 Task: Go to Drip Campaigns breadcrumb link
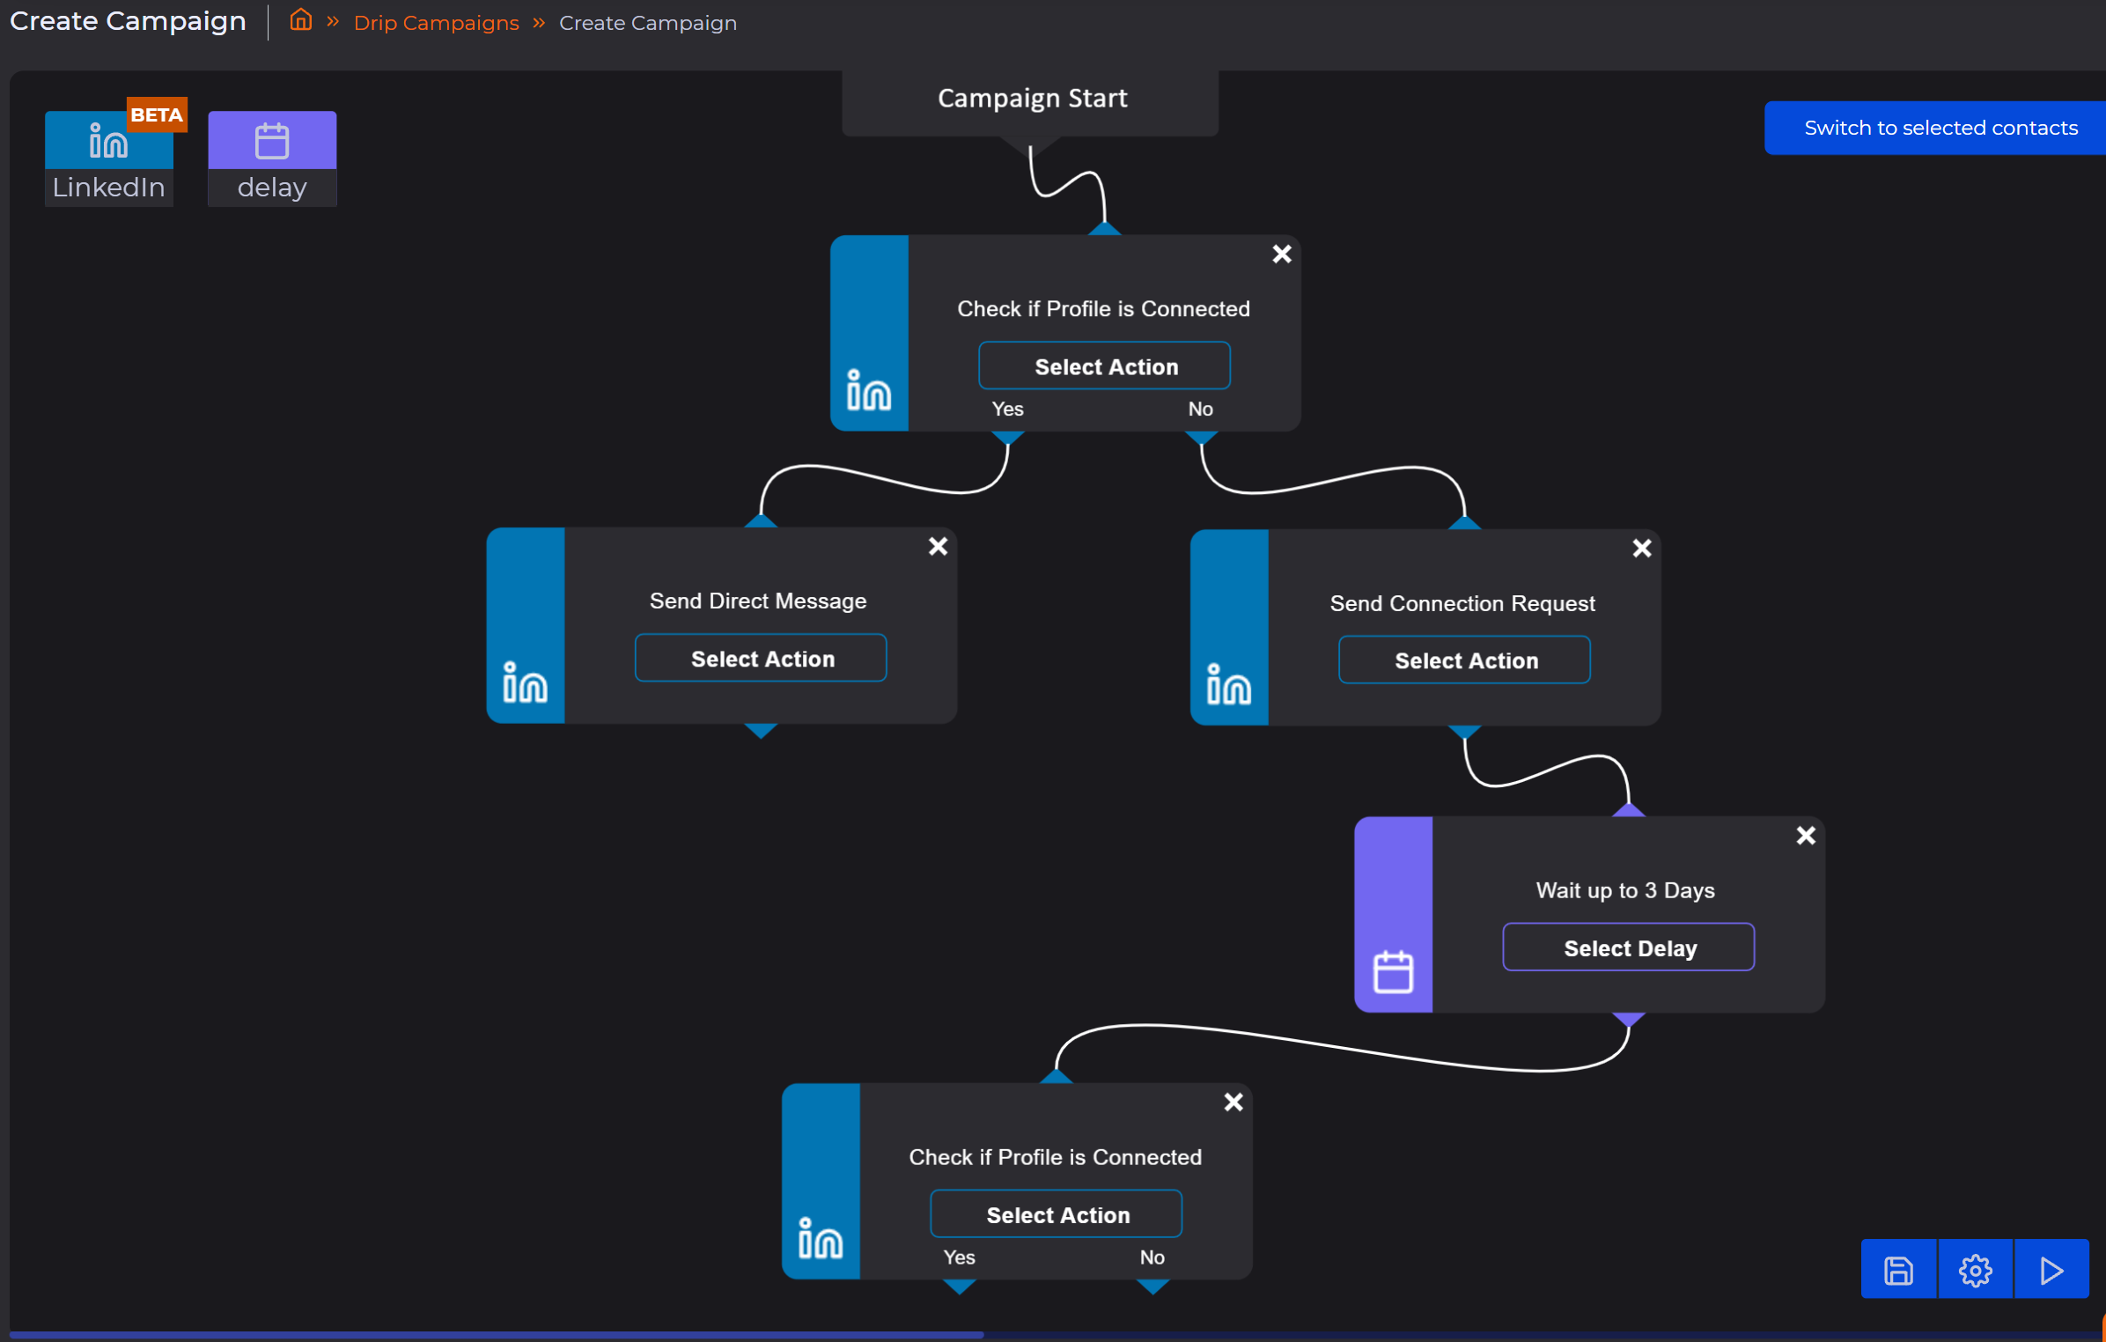(436, 23)
